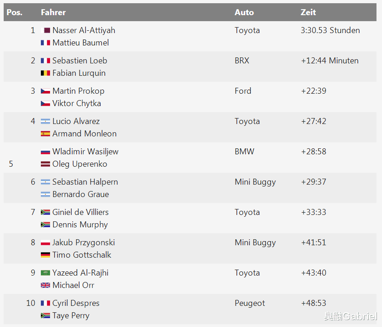The width and height of the screenshot is (382, 327).
Task: Click the Peugeot car entry
Action: (x=250, y=303)
